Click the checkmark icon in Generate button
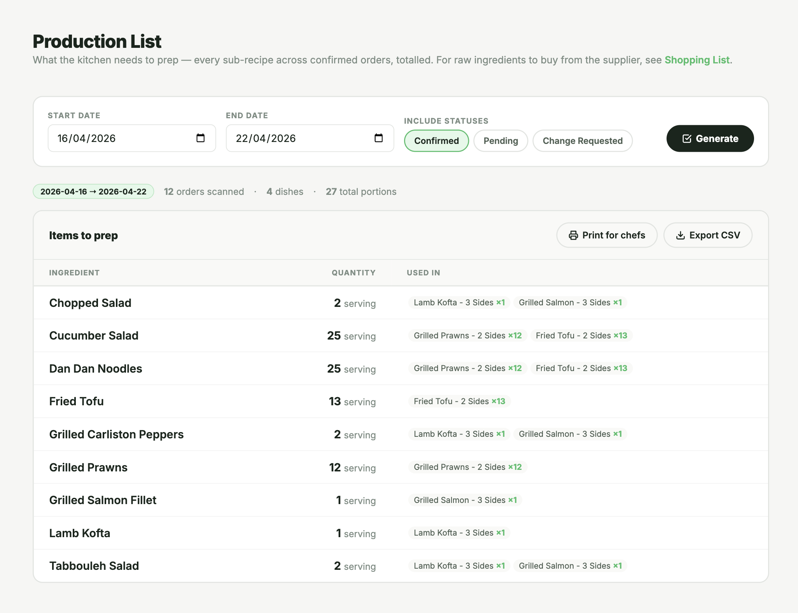798x613 pixels. [x=687, y=139]
